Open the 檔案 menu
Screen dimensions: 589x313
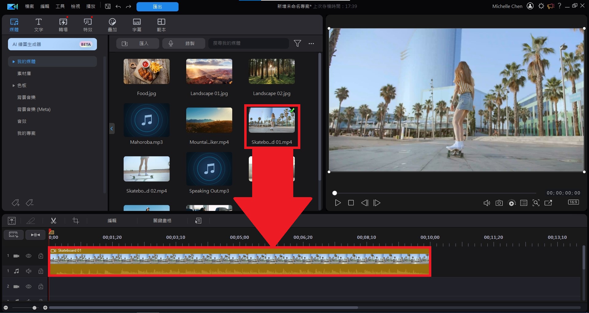point(29,6)
